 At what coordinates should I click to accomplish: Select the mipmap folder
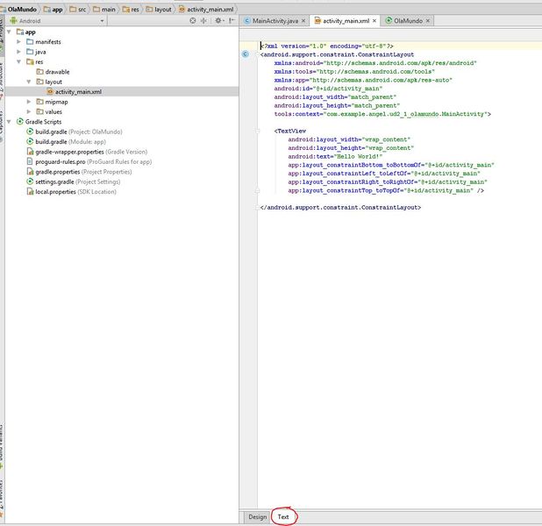coord(53,102)
